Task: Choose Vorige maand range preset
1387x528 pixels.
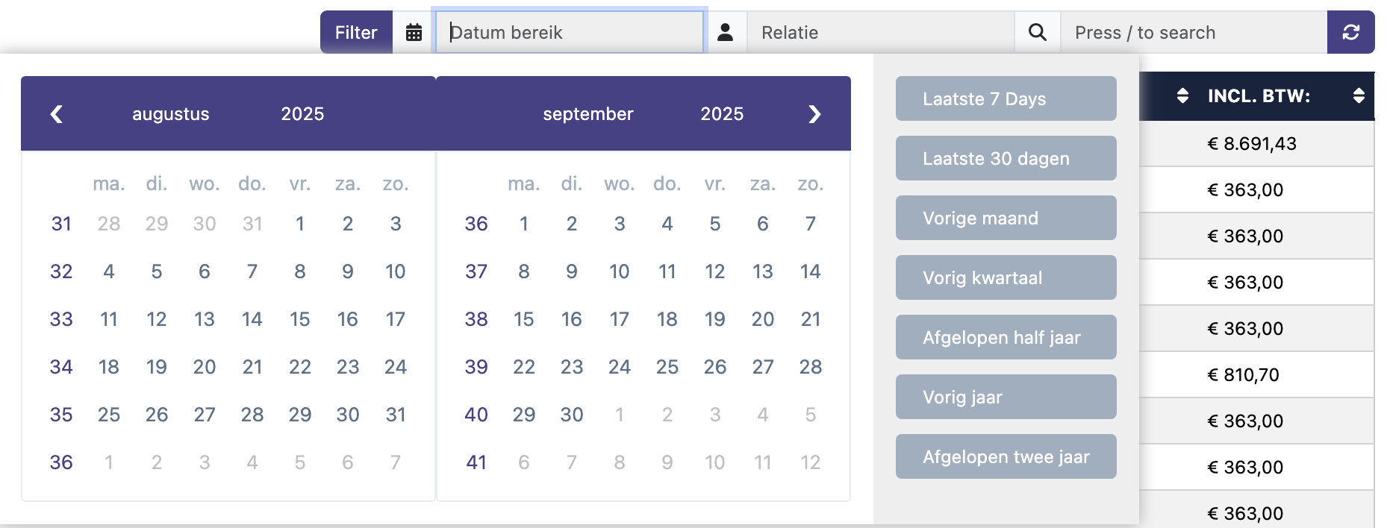Action: [x=1006, y=218]
